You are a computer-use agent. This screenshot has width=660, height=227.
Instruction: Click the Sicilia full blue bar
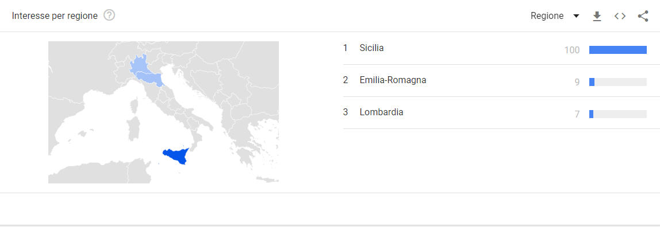point(617,50)
